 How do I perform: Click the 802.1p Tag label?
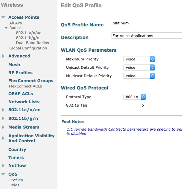[76, 105]
